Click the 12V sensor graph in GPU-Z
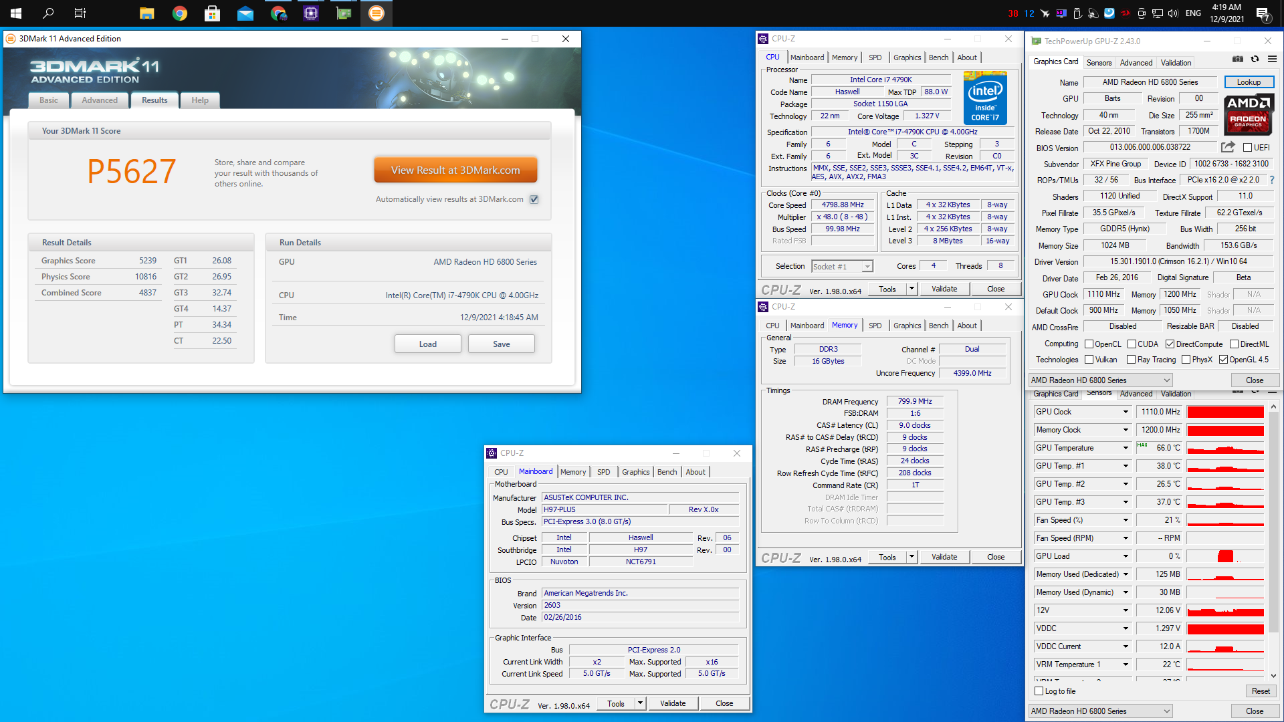Image resolution: width=1284 pixels, height=722 pixels. [x=1225, y=610]
